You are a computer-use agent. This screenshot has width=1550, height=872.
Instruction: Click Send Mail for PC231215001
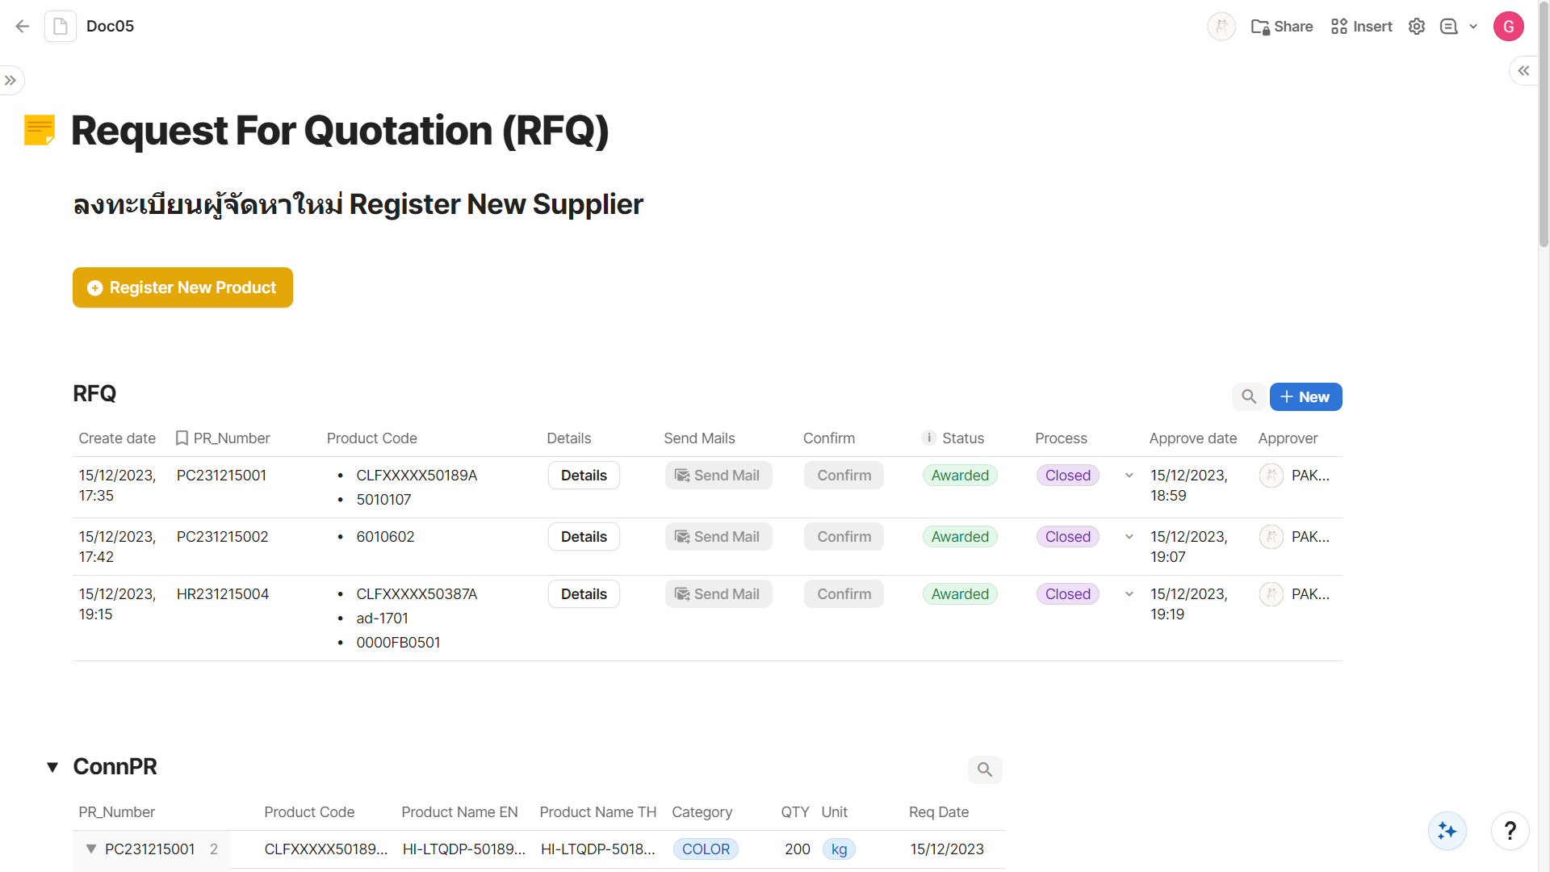[718, 476]
